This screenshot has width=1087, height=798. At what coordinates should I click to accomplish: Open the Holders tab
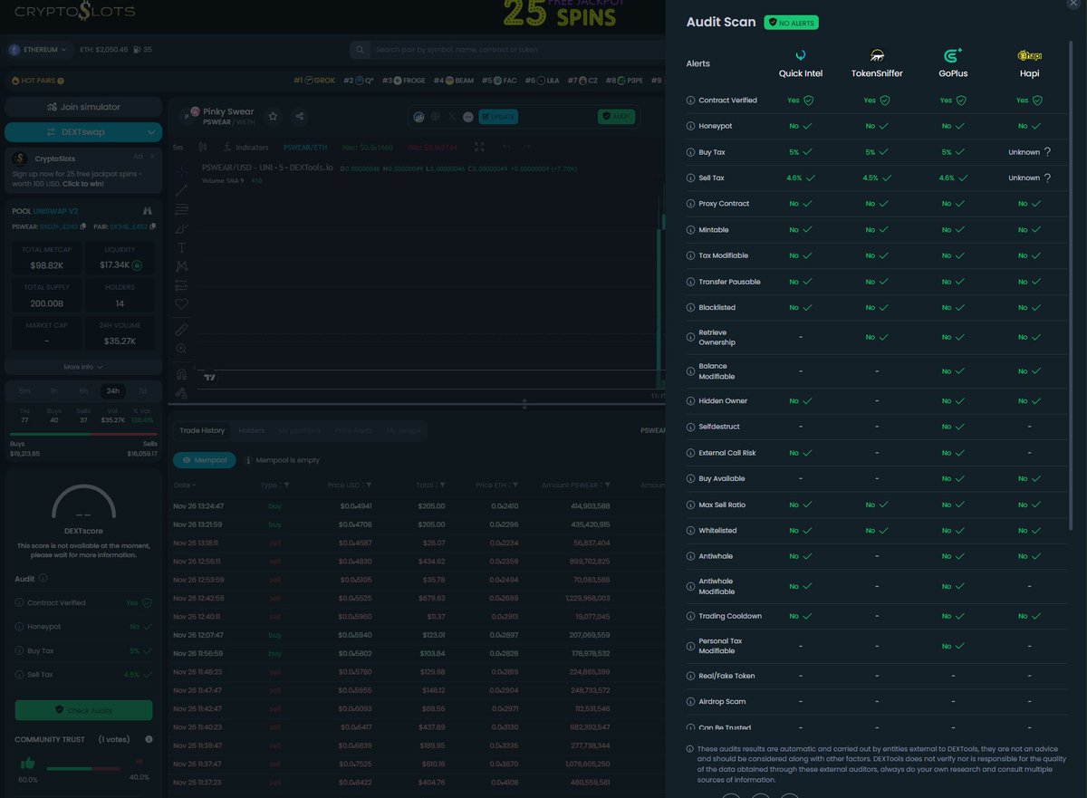252,430
